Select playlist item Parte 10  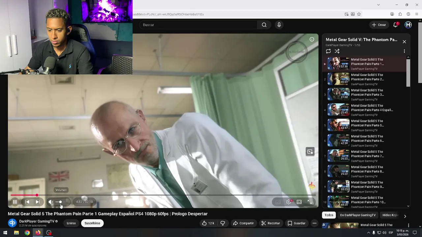(364, 201)
